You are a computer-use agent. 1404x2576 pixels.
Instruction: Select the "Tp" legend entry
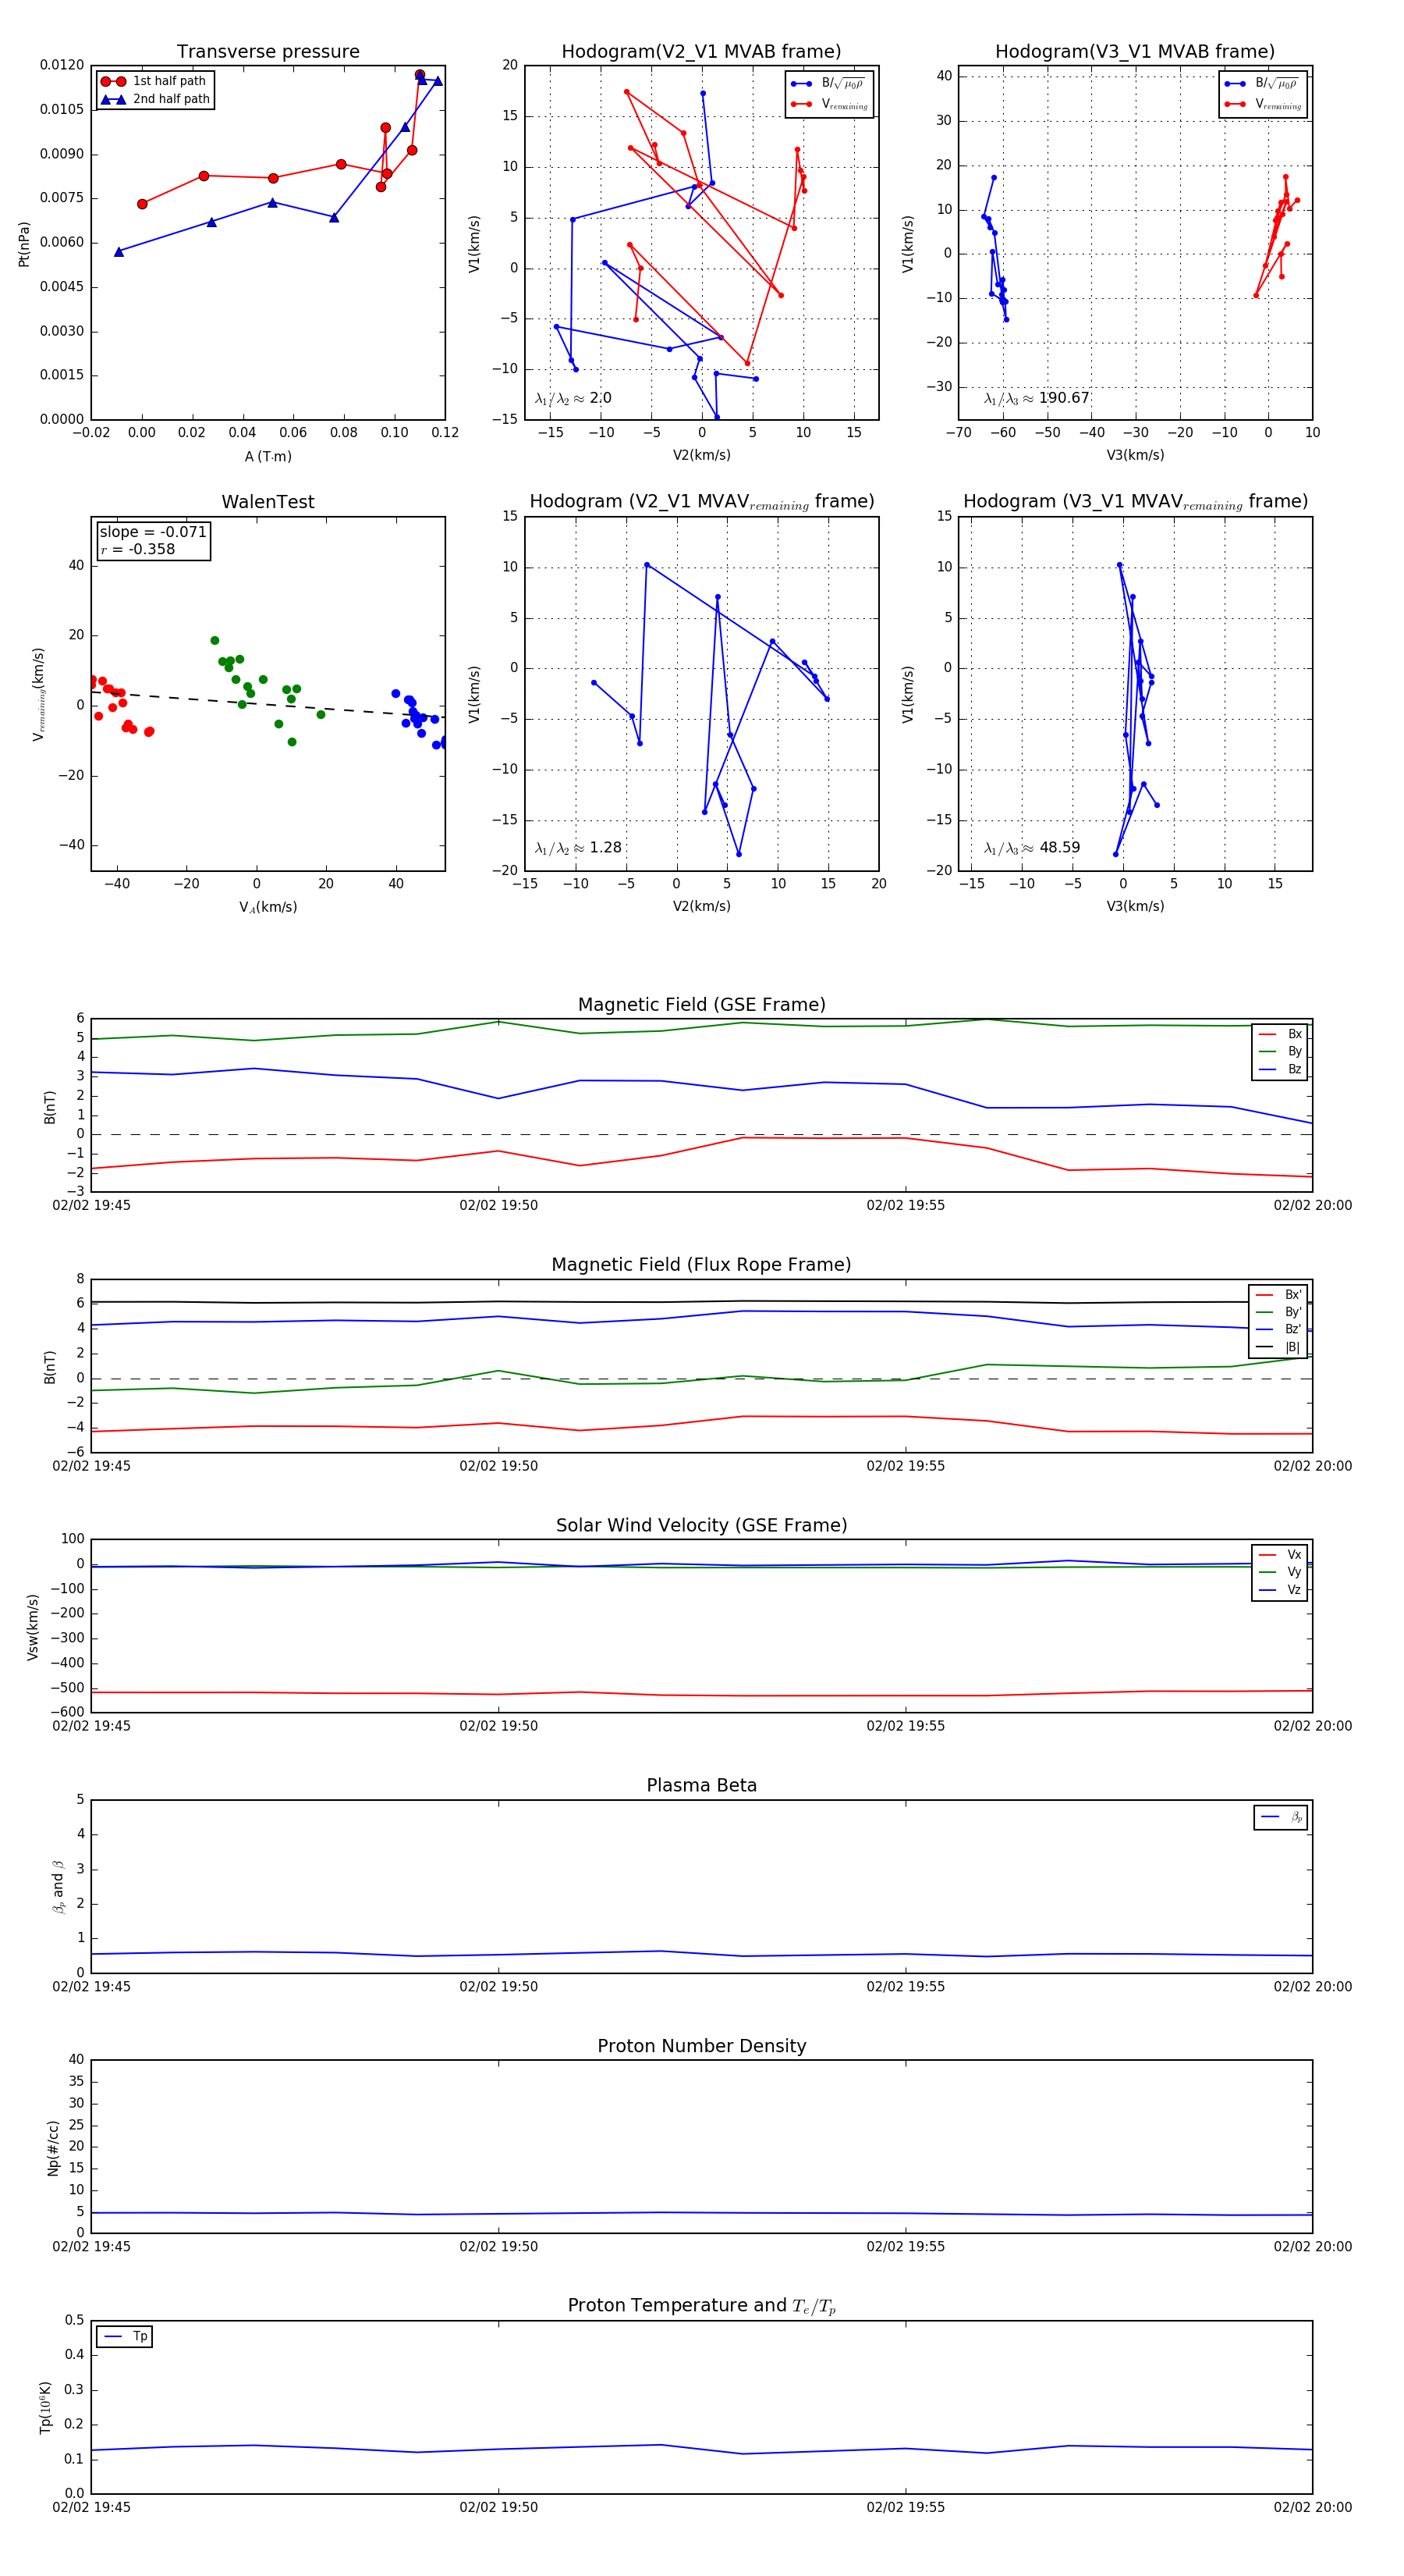tap(126, 2337)
